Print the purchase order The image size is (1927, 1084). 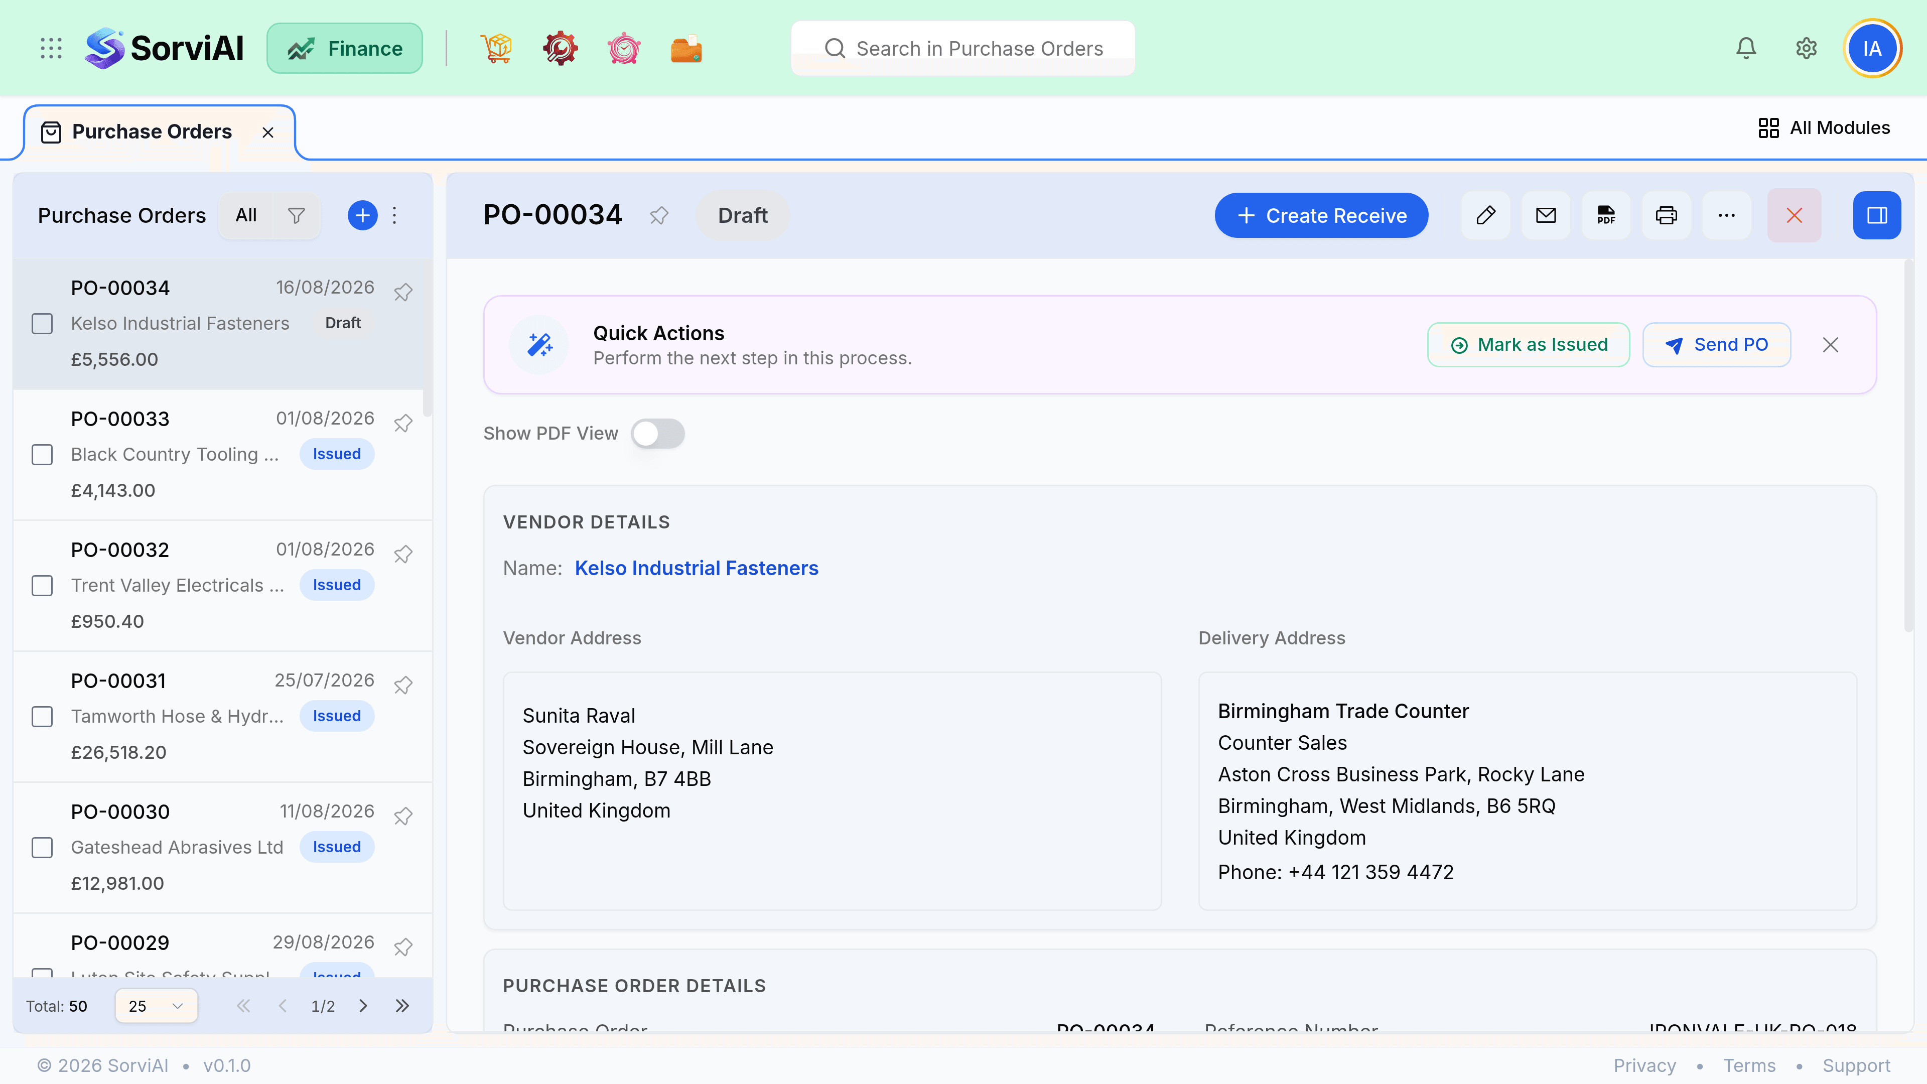point(1667,215)
